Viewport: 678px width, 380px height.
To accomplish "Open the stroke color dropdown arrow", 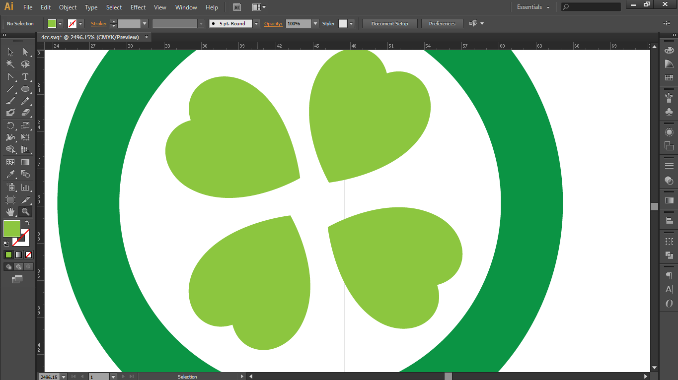I will pos(80,23).
